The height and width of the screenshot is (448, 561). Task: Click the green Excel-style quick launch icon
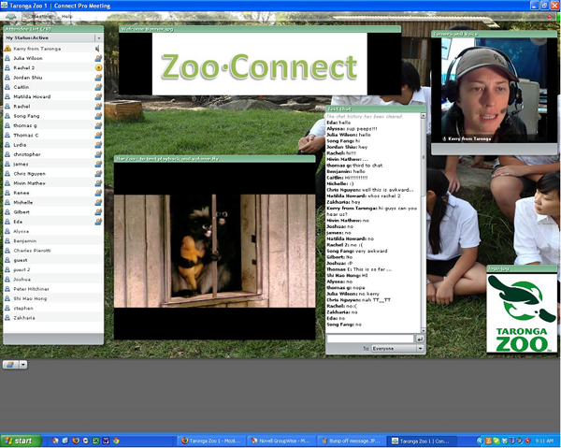pos(96,441)
